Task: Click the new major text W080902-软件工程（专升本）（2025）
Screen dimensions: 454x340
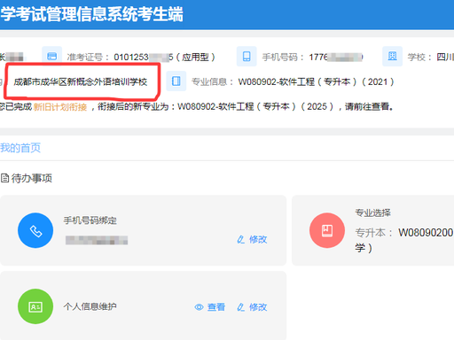Action: coord(255,106)
